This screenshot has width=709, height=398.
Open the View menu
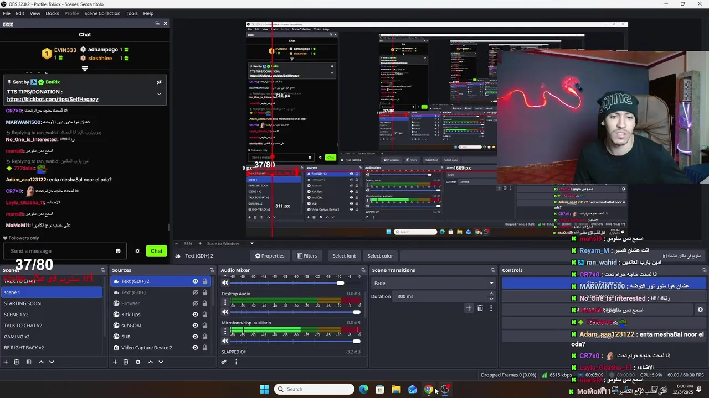(x=35, y=13)
